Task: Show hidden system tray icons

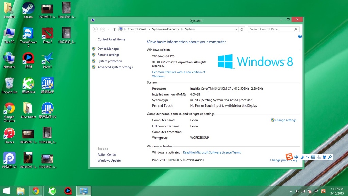Action: coord(291,191)
